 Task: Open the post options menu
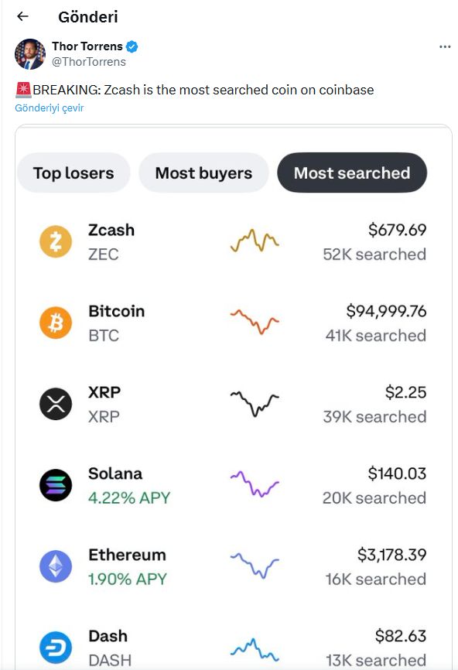[445, 46]
